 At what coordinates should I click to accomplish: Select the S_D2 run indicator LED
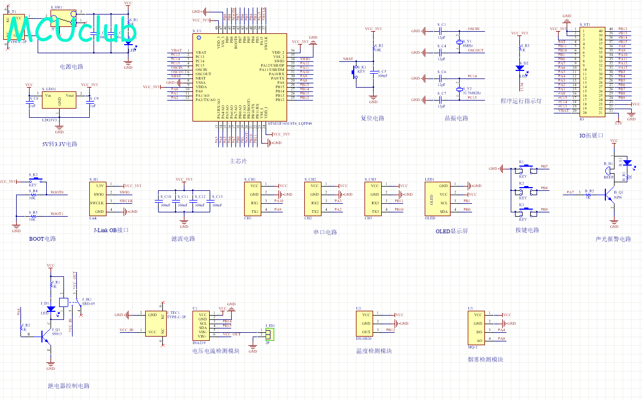click(520, 68)
